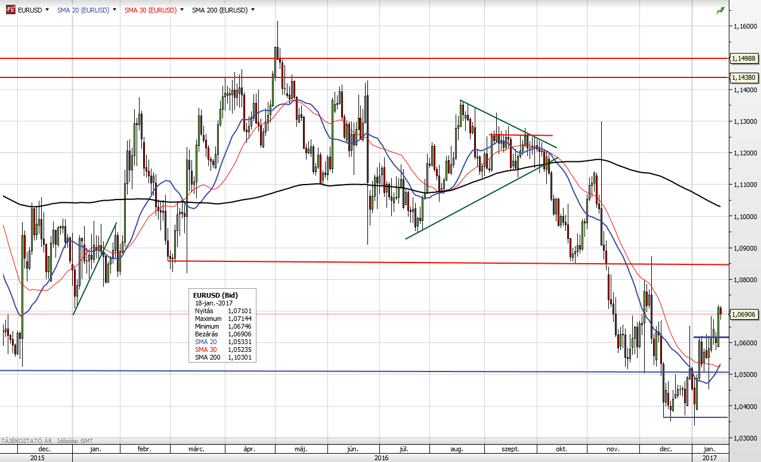Click the 1,06000 price axis label

pyautogui.click(x=746, y=344)
